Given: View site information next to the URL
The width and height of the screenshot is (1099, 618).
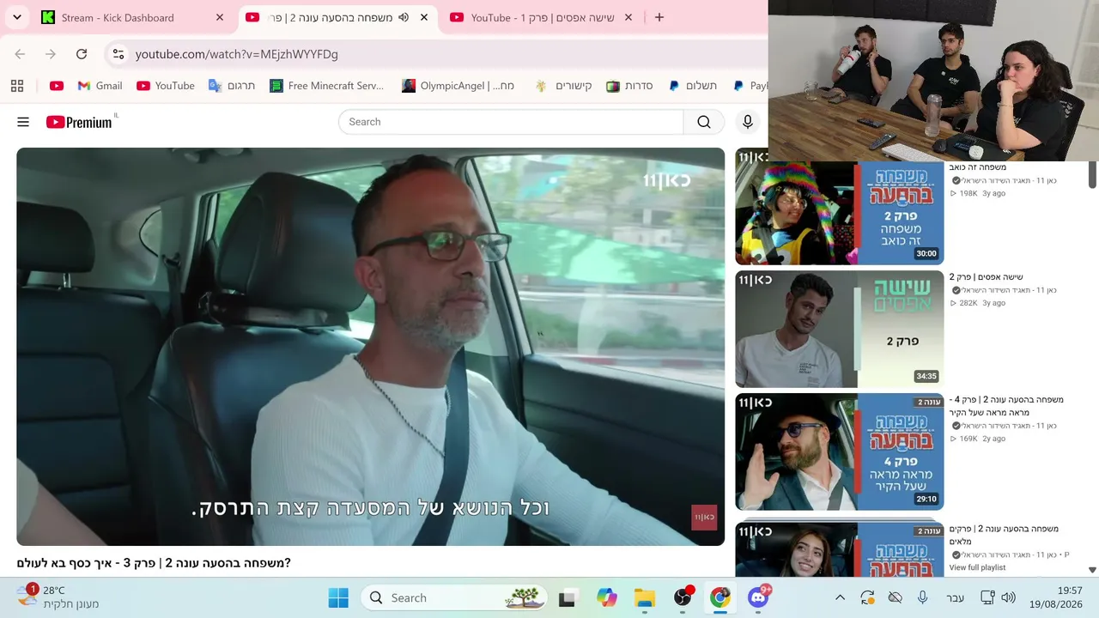Looking at the screenshot, I should (118, 54).
